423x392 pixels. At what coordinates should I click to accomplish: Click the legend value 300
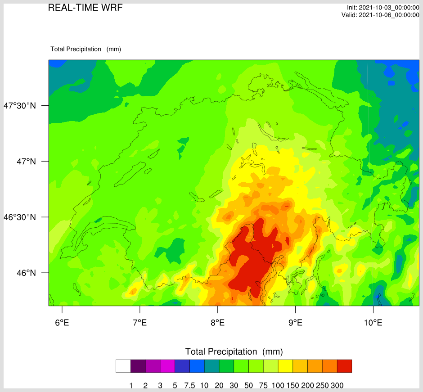tap(337, 386)
